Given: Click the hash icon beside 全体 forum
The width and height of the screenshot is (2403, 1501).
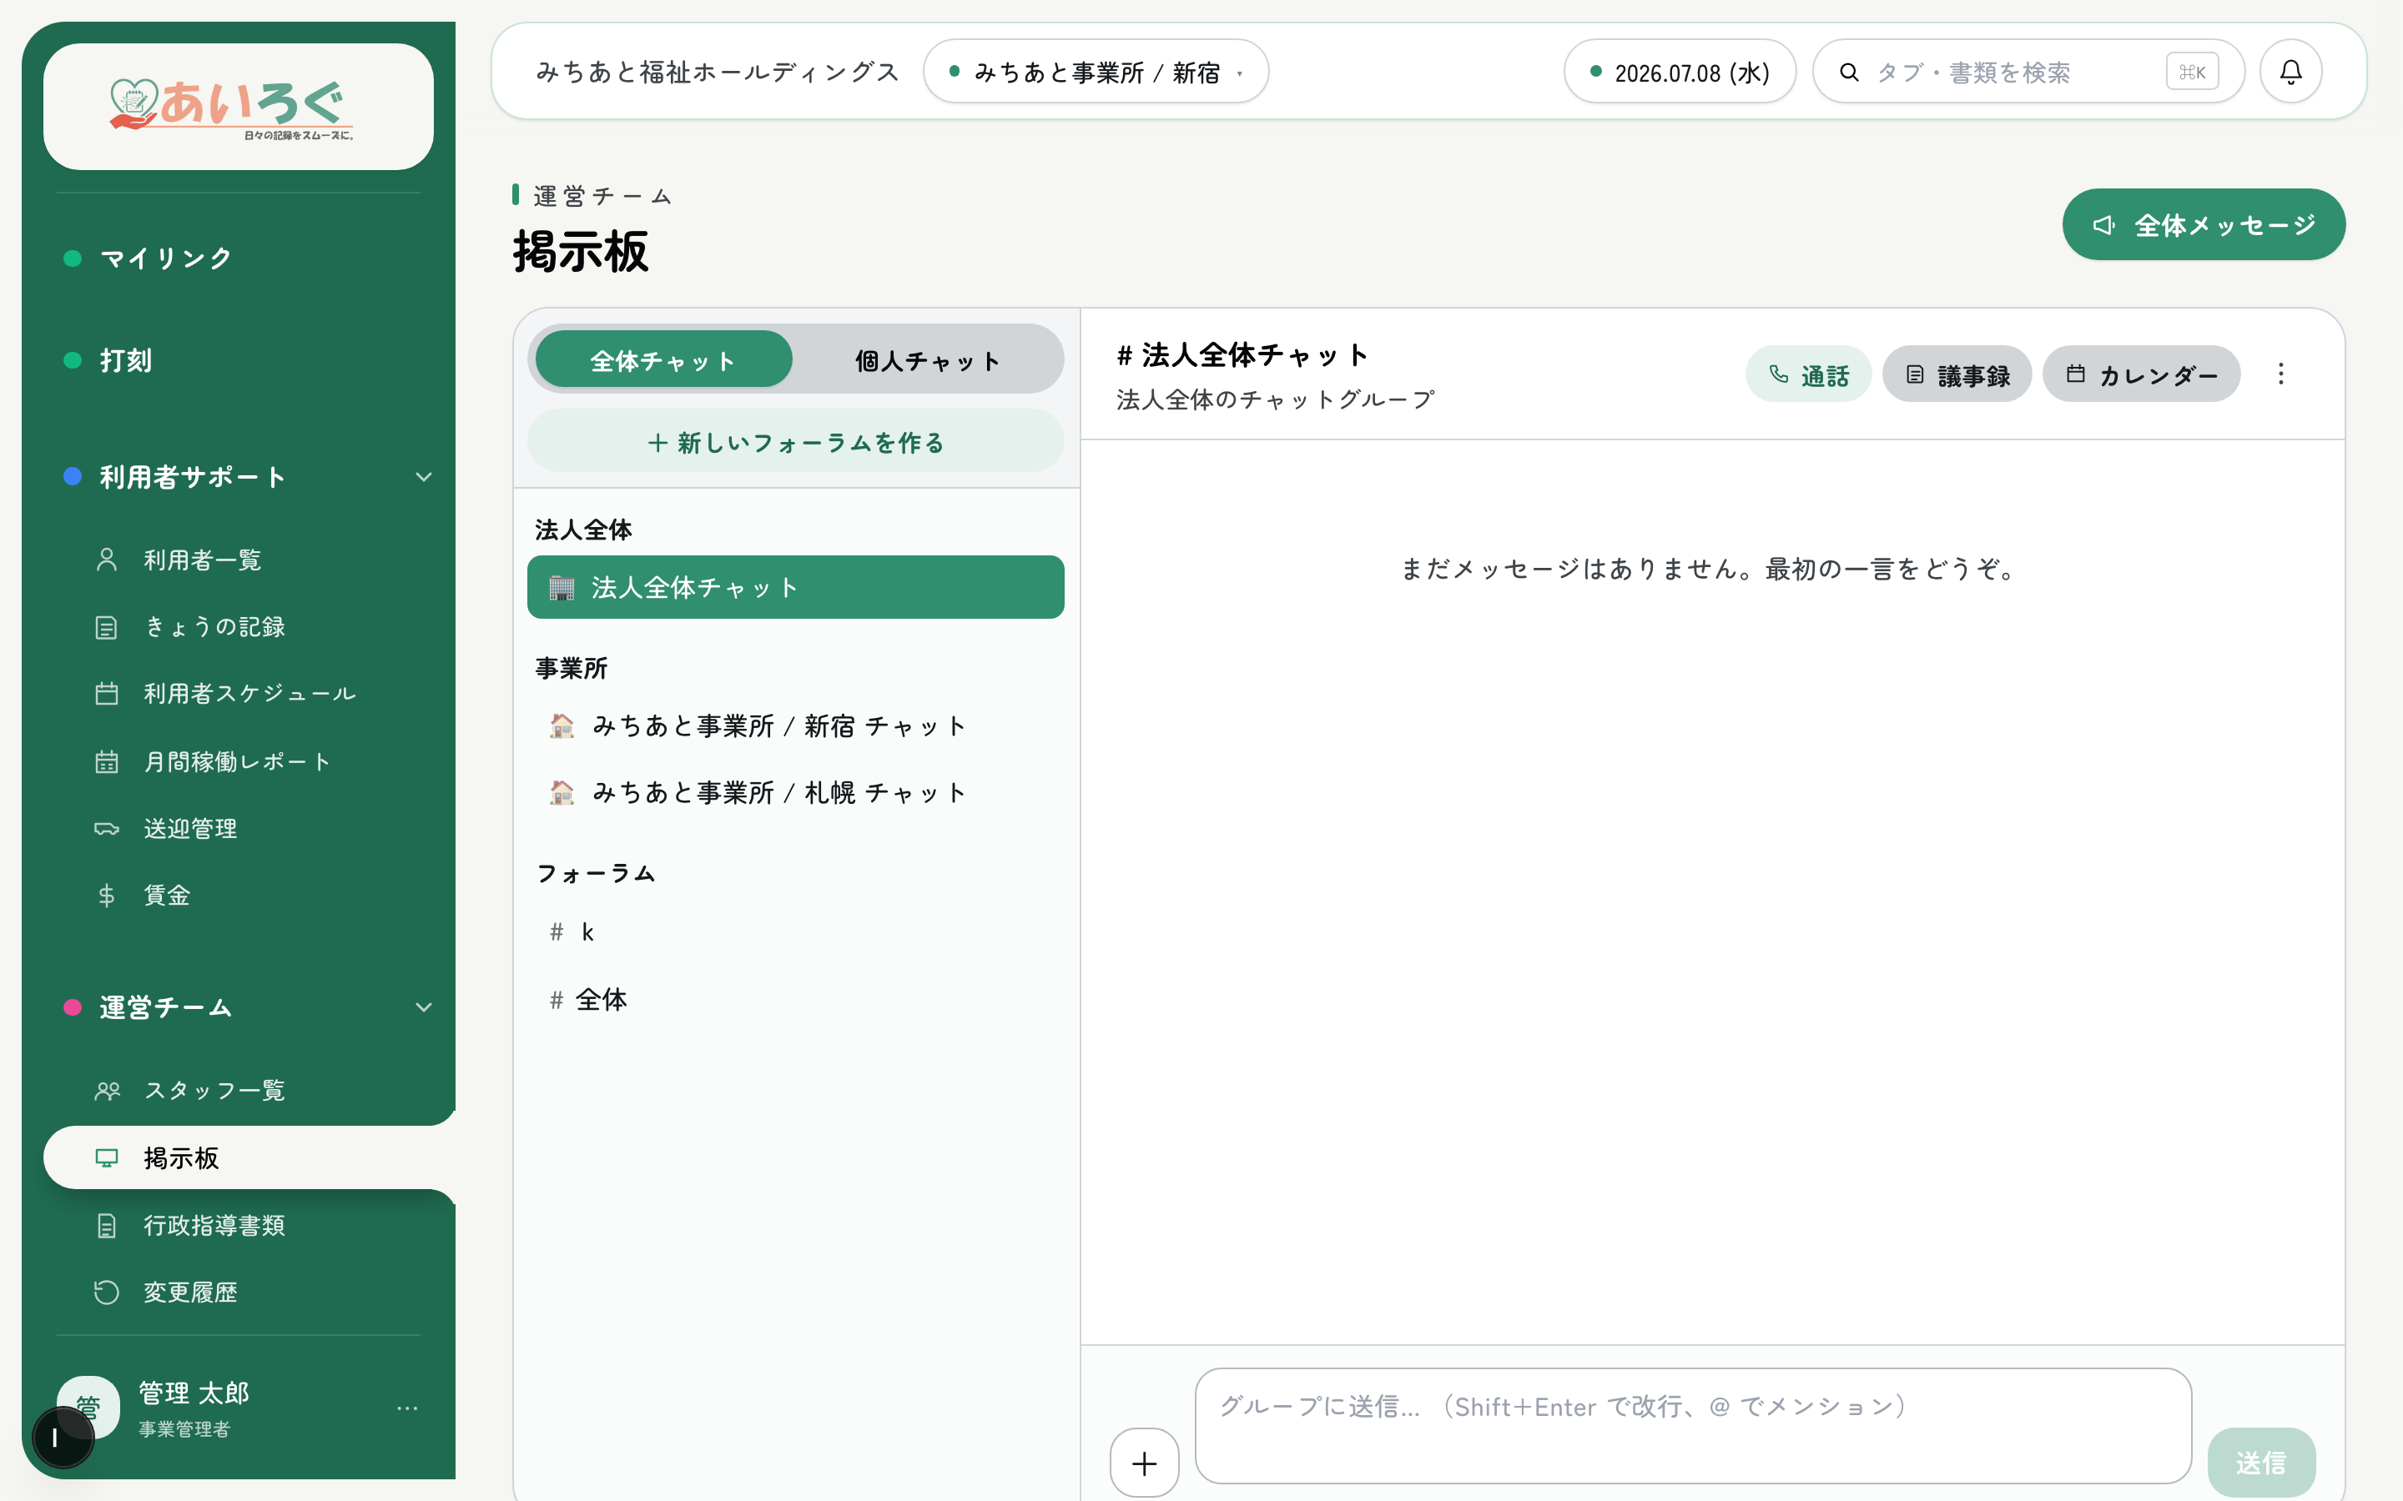Looking at the screenshot, I should [556, 1000].
